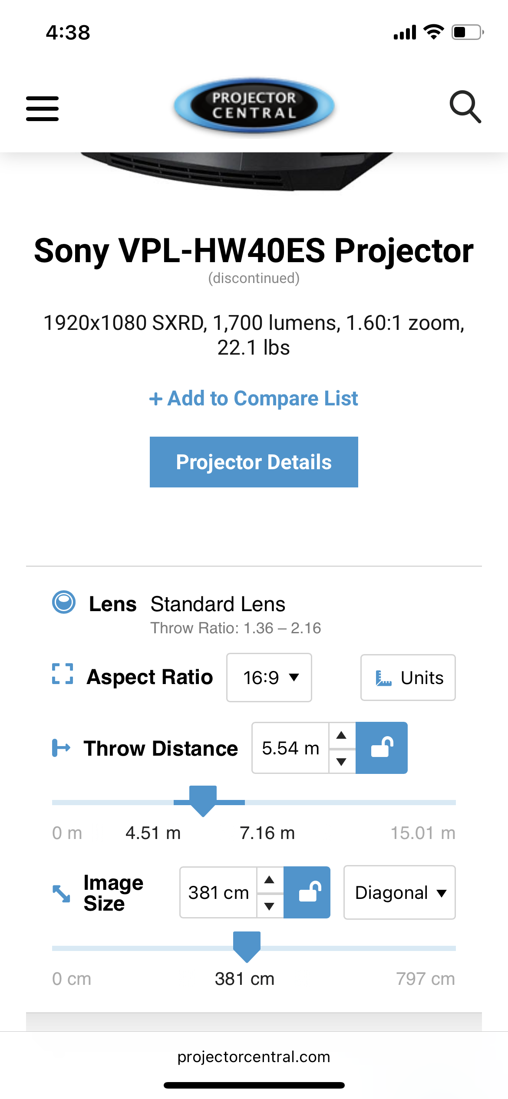Image resolution: width=508 pixels, height=1099 pixels.
Task: Click the Lens icon
Action: 64,602
